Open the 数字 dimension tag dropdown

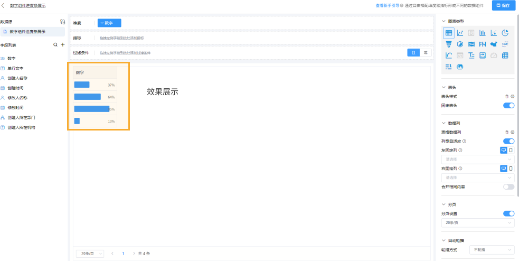click(x=109, y=23)
